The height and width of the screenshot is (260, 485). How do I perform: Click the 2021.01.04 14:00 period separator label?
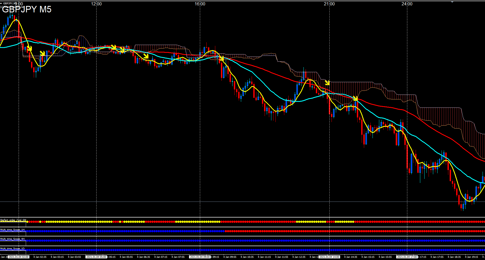pyautogui.click(x=329, y=257)
